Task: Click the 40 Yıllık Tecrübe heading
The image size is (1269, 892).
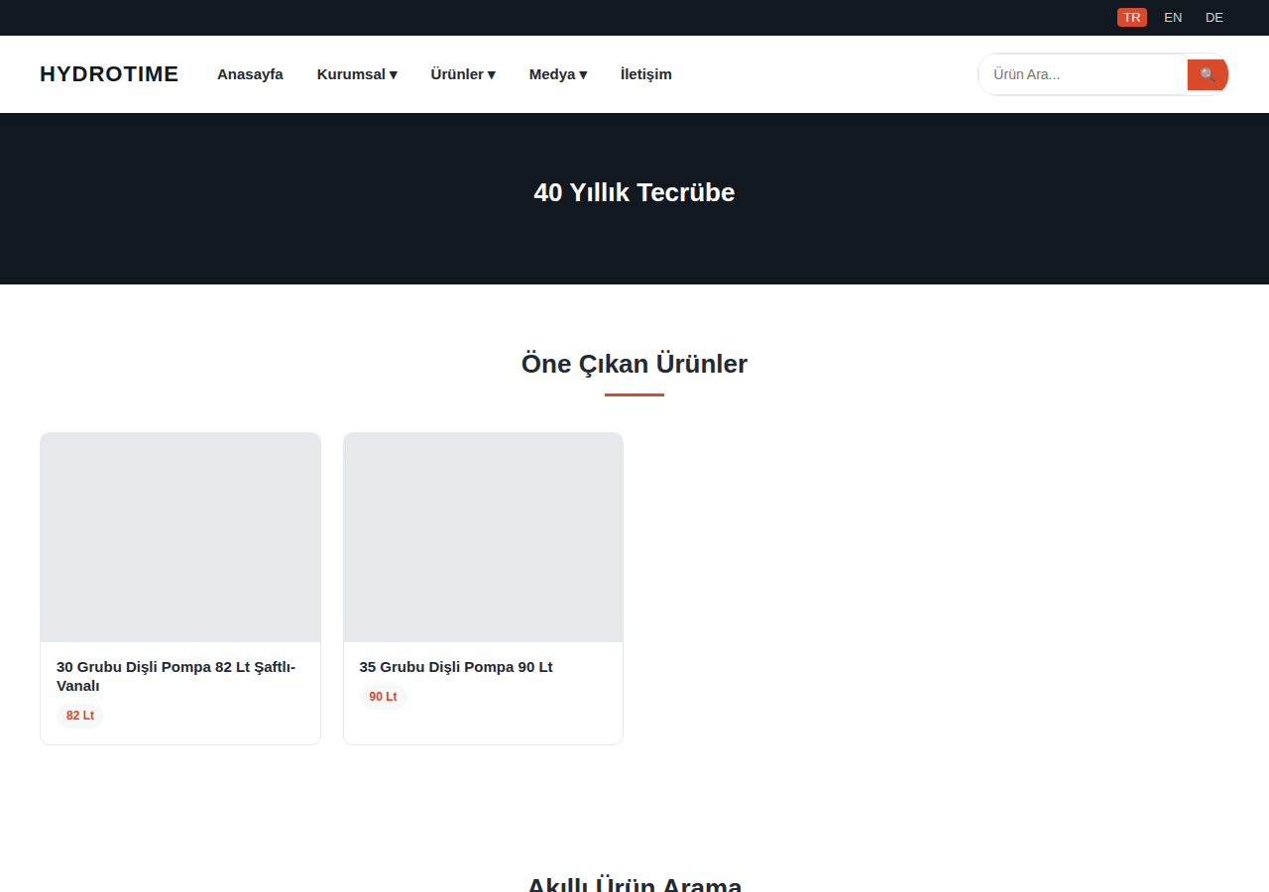Action: (x=634, y=192)
